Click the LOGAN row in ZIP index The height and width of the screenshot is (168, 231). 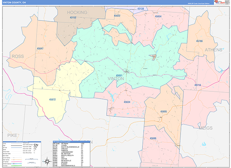[x=72, y=145]
